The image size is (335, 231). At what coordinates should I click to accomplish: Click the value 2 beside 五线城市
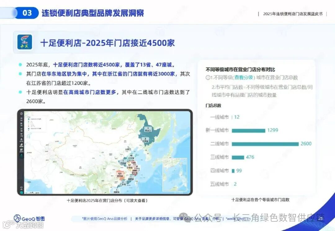pos(235,184)
